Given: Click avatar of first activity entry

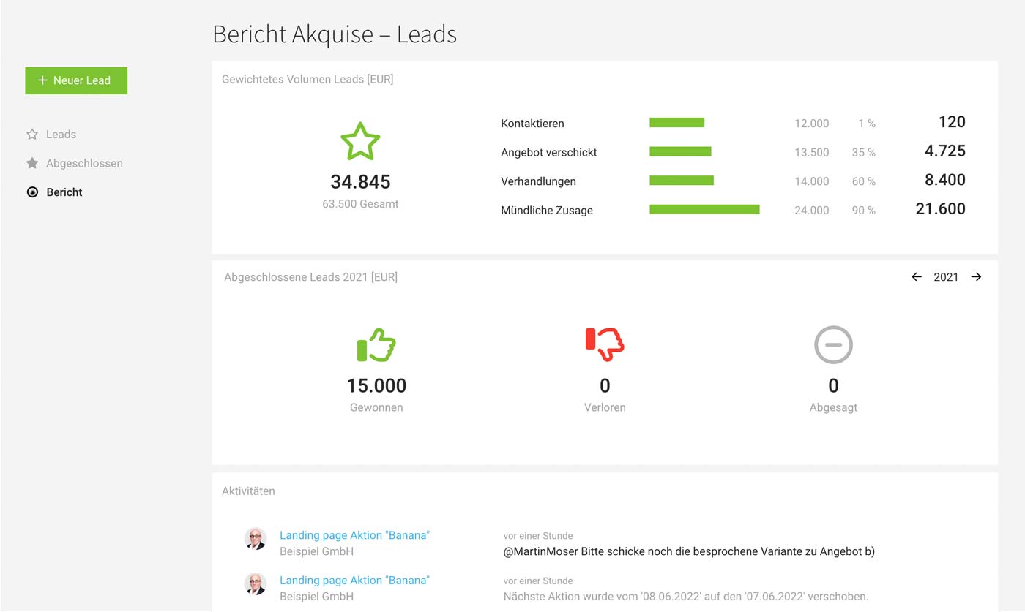Looking at the screenshot, I should pyautogui.click(x=255, y=539).
